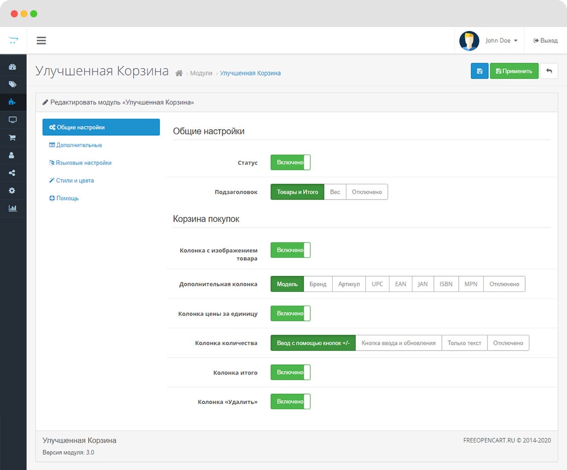Open the extensions puzzle sidebar icon
The height and width of the screenshot is (470, 567).
click(x=12, y=102)
